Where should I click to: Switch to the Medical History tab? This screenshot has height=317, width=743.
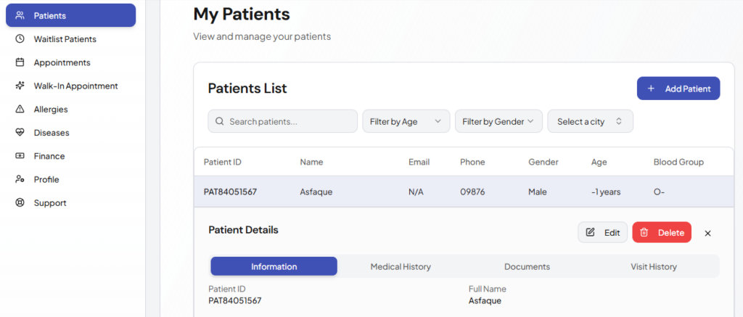[401, 266]
